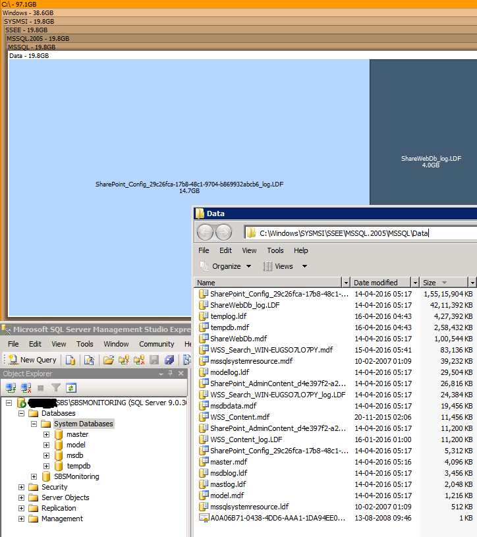Open the File menu in SQL Server Management Studio
This screenshot has height=537, width=477.
coord(13,344)
